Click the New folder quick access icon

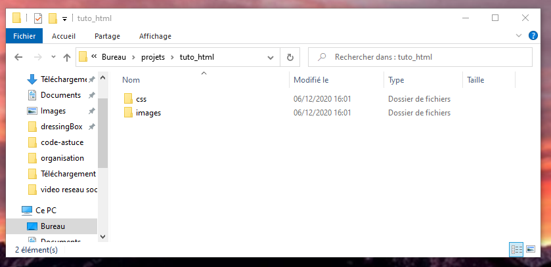coord(53,18)
